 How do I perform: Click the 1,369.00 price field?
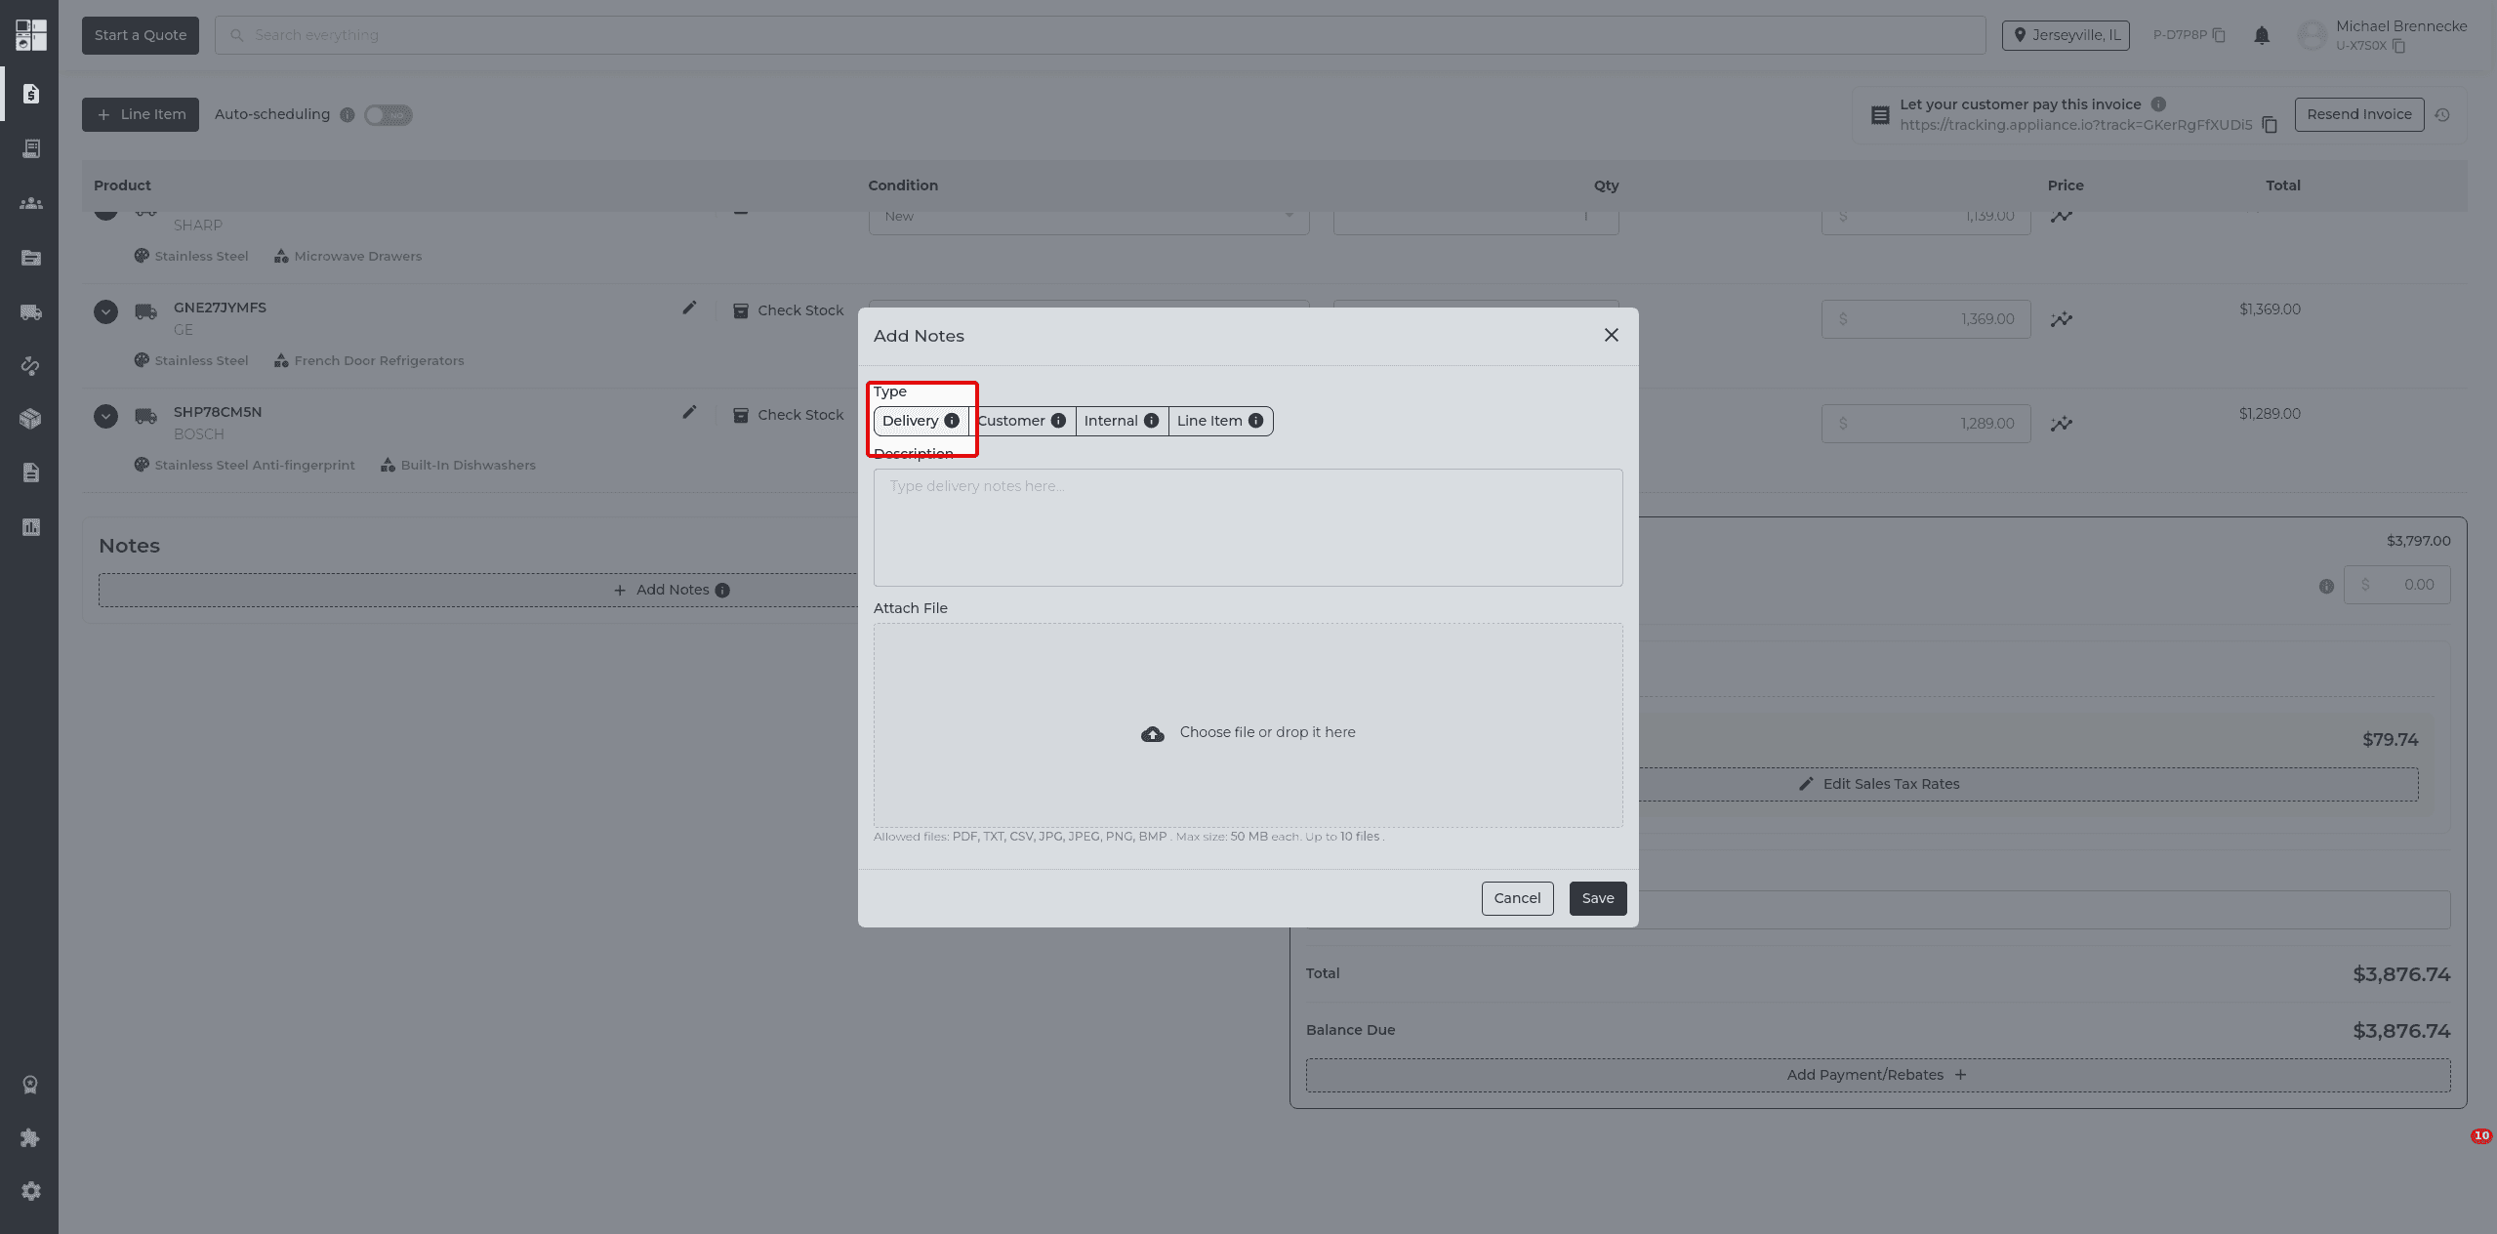coord(1926,319)
